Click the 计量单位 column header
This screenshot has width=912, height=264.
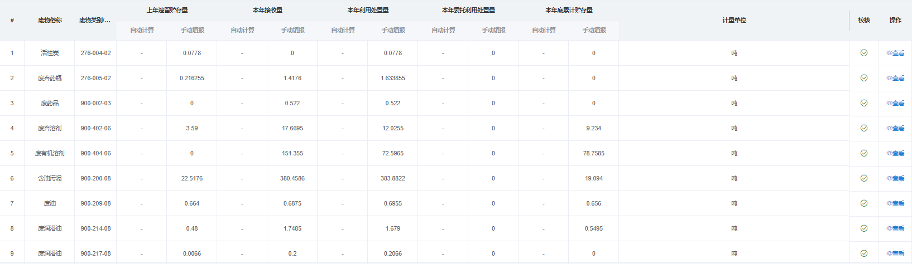[x=734, y=21]
